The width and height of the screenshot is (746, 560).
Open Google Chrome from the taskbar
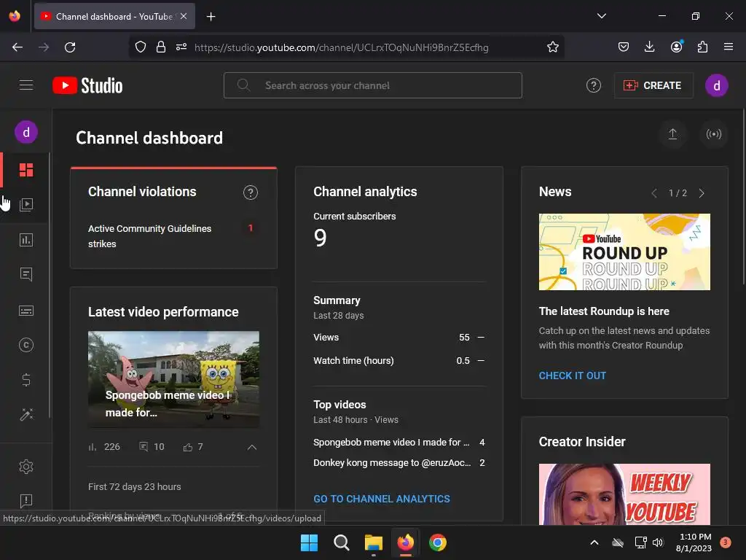coord(438,542)
